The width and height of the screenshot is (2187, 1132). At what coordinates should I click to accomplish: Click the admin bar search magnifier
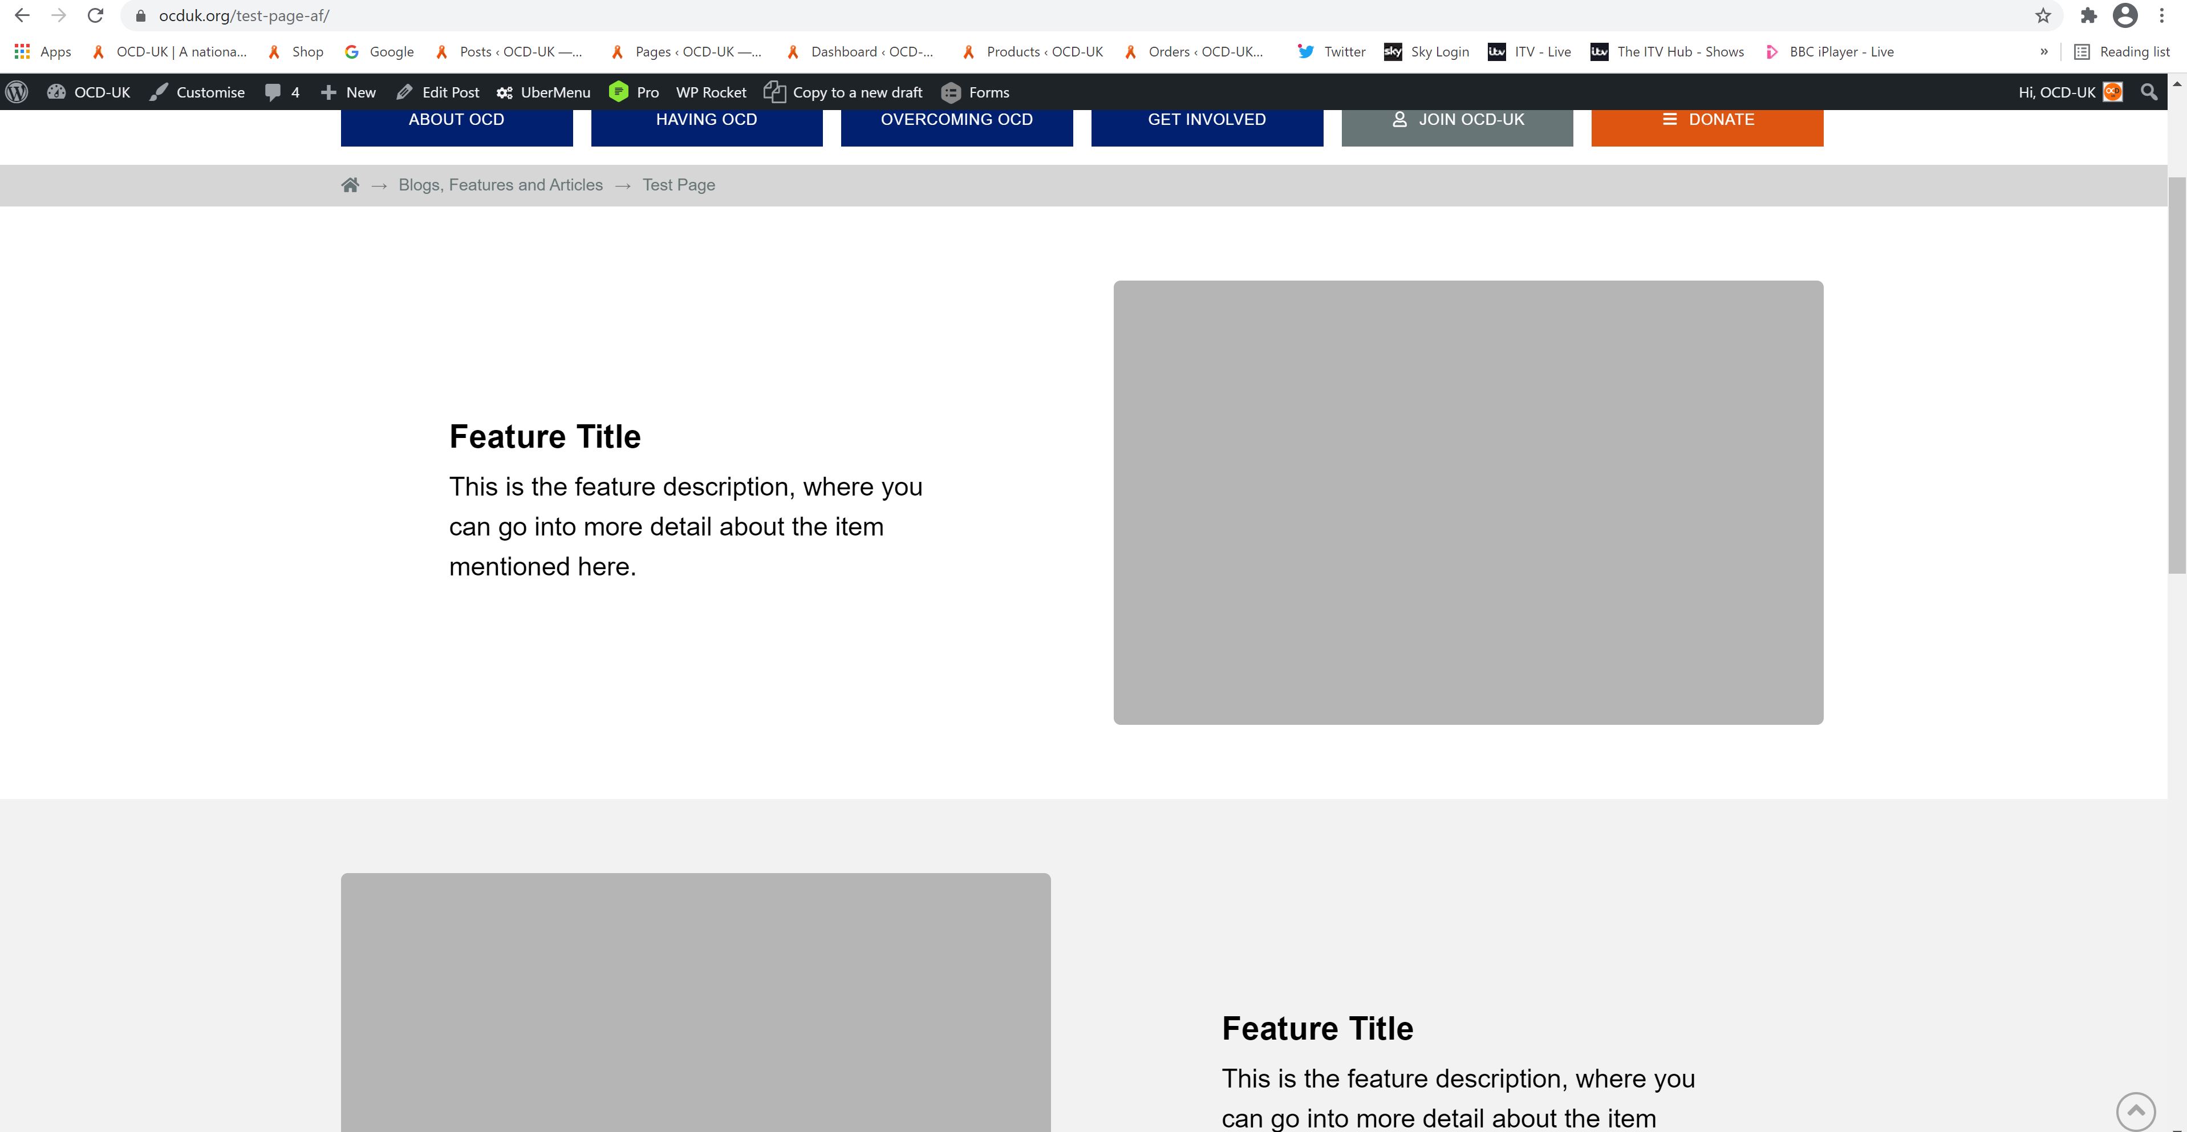(2149, 92)
